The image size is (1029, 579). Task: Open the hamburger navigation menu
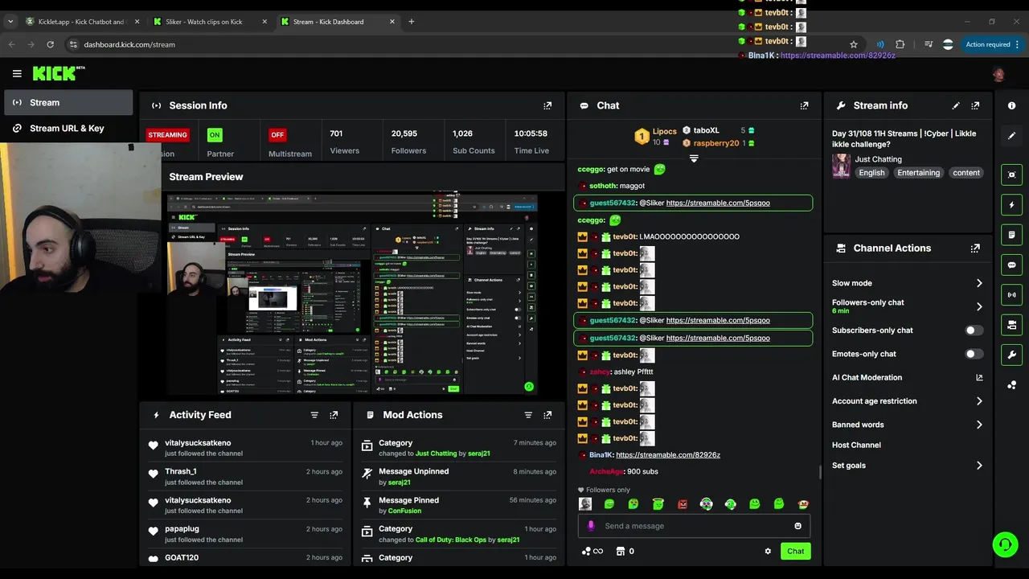17,73
